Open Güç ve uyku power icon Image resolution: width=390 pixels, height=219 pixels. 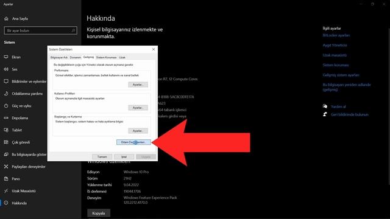(6, 106)
